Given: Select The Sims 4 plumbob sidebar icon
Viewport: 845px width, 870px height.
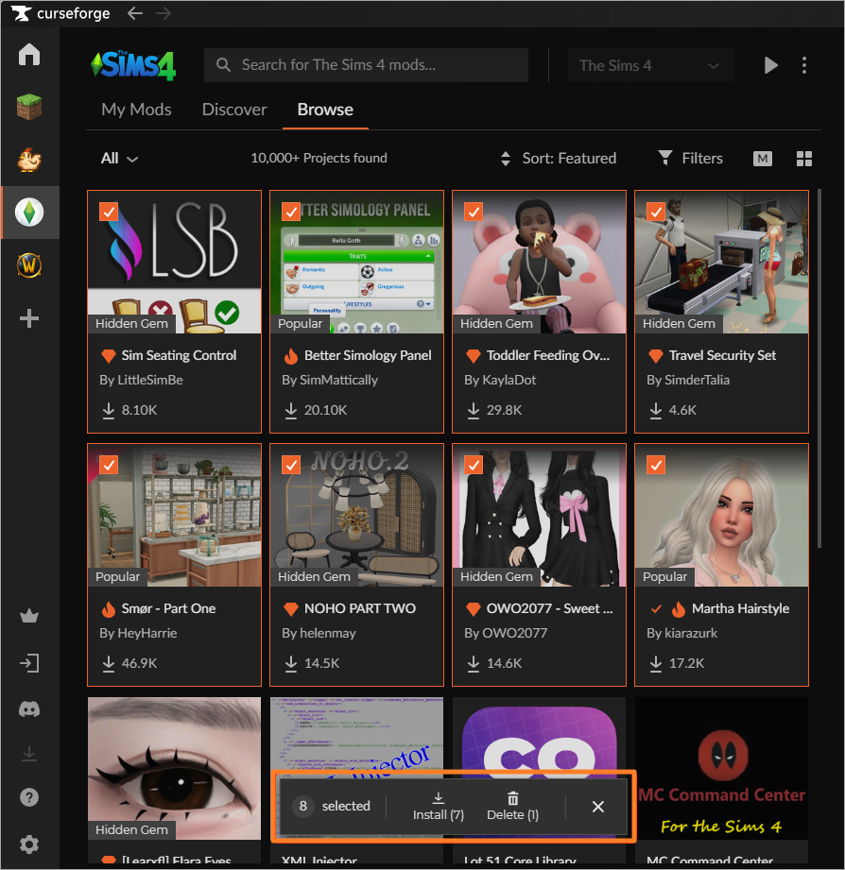Looking at the screenshot, I should pos(29,213).
